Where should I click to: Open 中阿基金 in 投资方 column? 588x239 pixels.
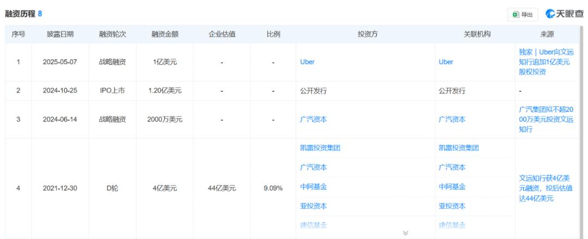pyautogui.click(x=314, y=187)
